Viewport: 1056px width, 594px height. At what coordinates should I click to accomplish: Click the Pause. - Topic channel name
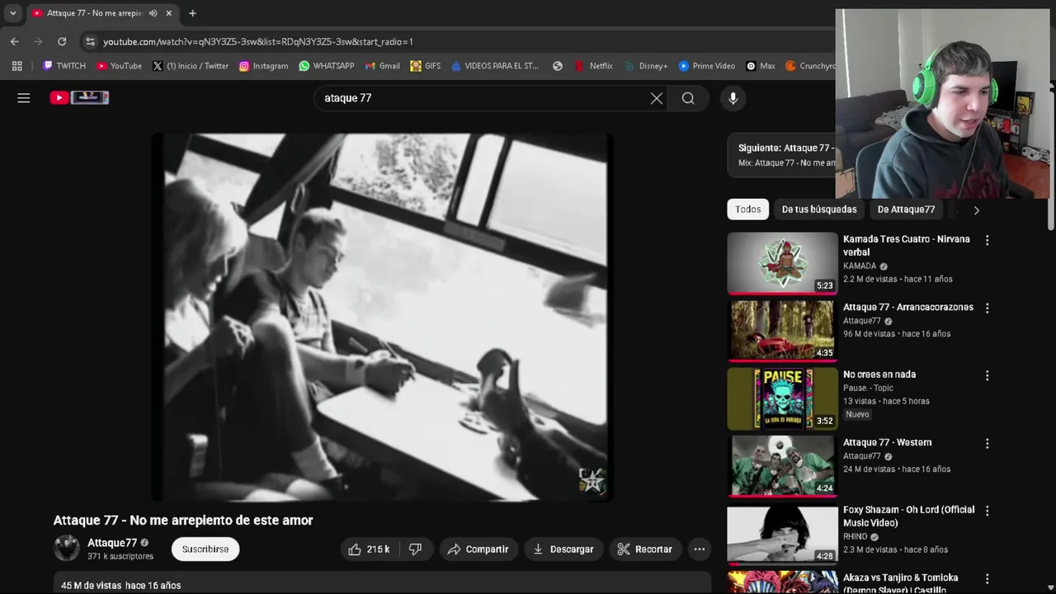(x=868, y=388)
